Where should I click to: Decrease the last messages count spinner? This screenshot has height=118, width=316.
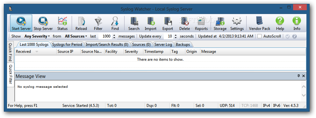tap(114, 38)
